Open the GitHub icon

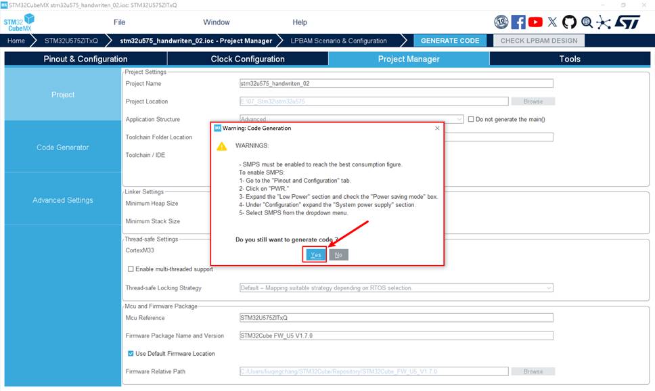pyautogui.click(x=569, y=22)
